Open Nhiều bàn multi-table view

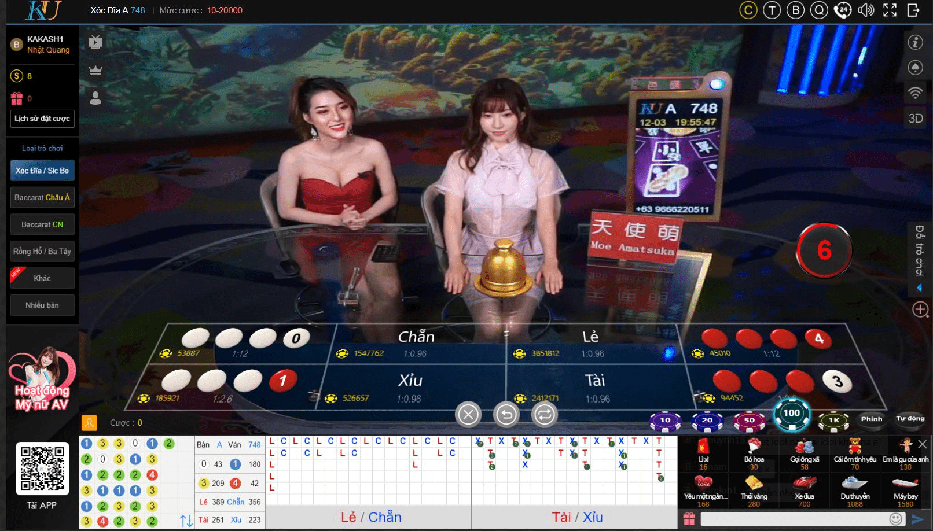[42, 305]
